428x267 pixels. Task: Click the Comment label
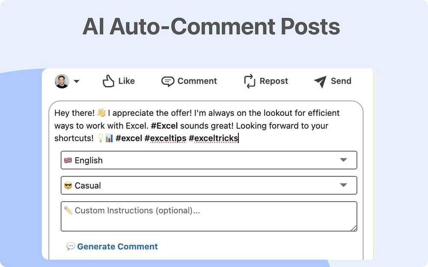(197, 81)
